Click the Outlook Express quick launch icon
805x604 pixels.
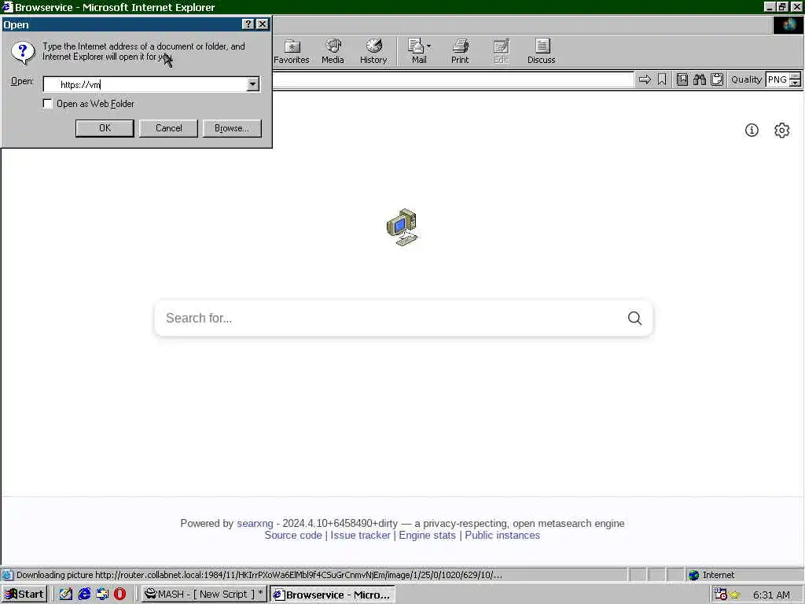[x=102, y=595]
